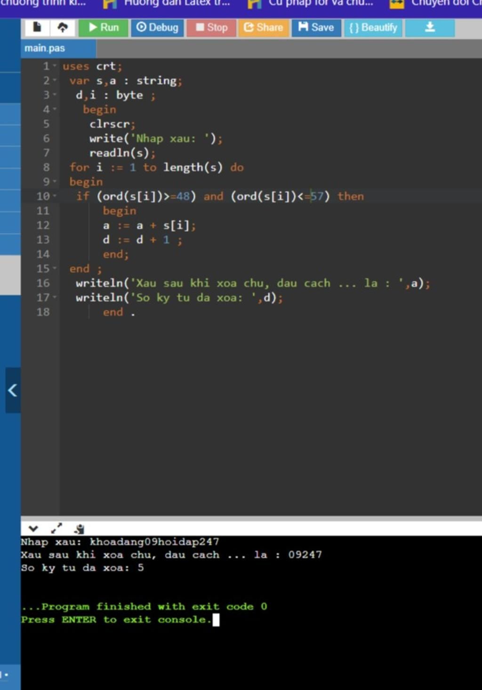Image resolution: width=482 pixels, height=690 pixels.
Task: Click the final 'end .' on line 18
Action: coord(119,312)
